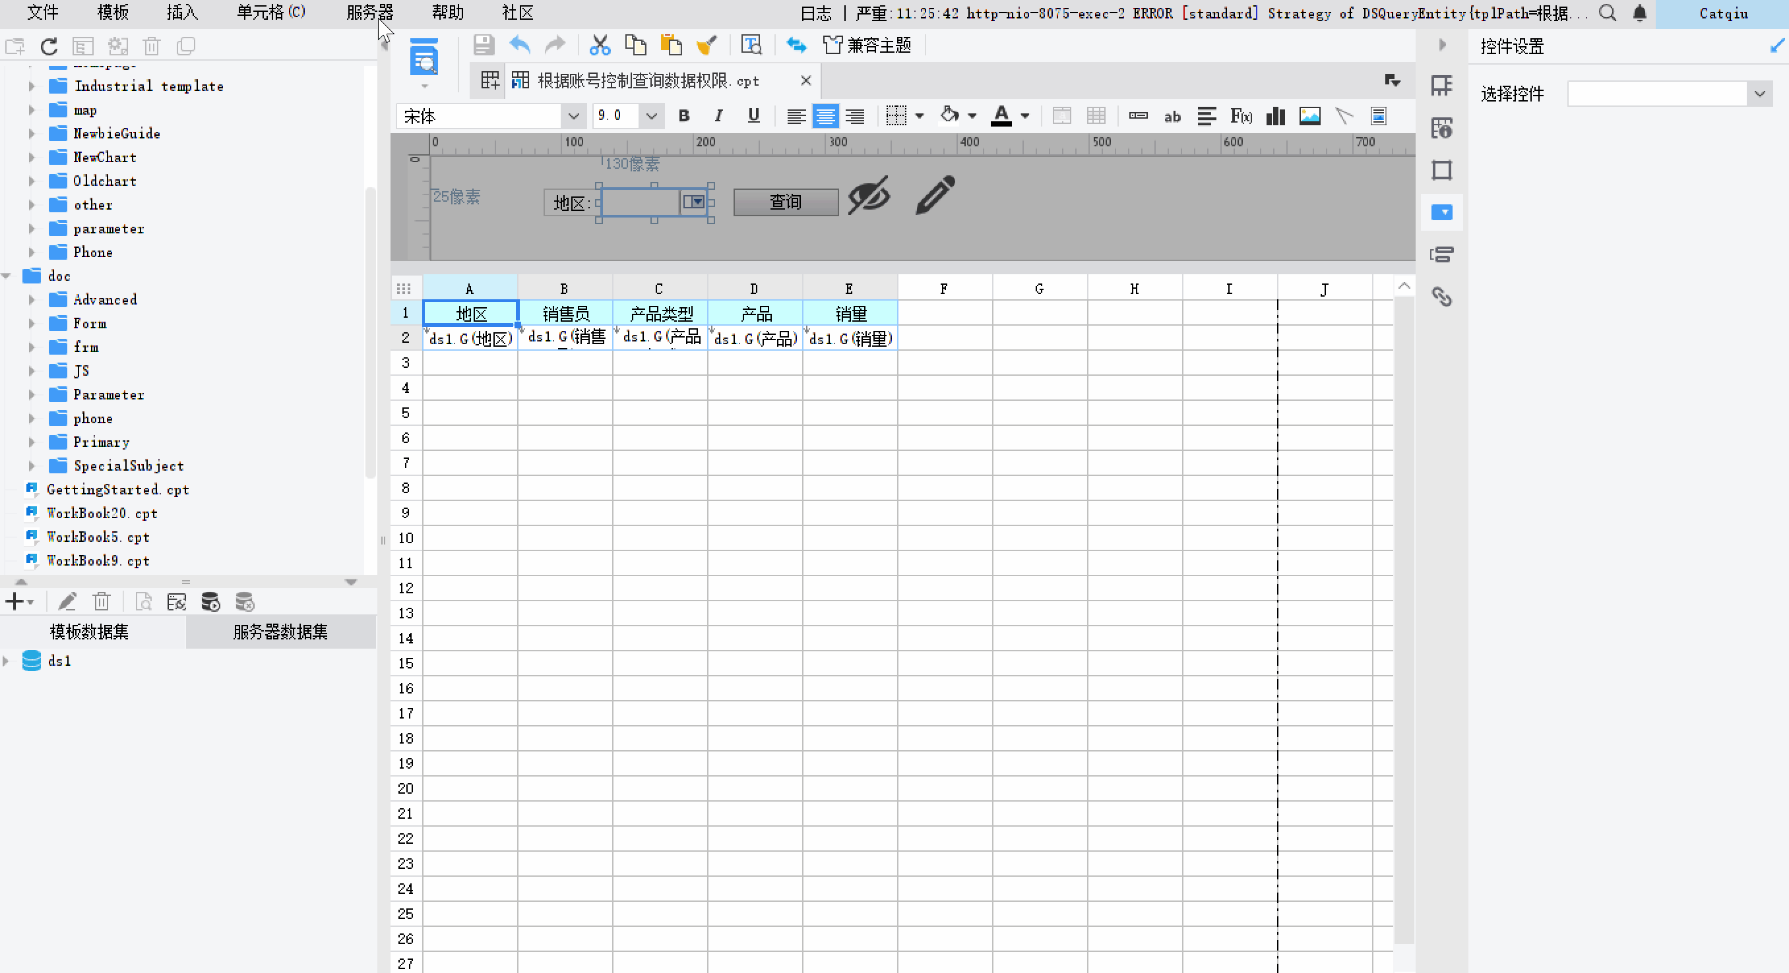Click the 查询 button
This screenshot has width=1789, height=973.
(786, 202)
